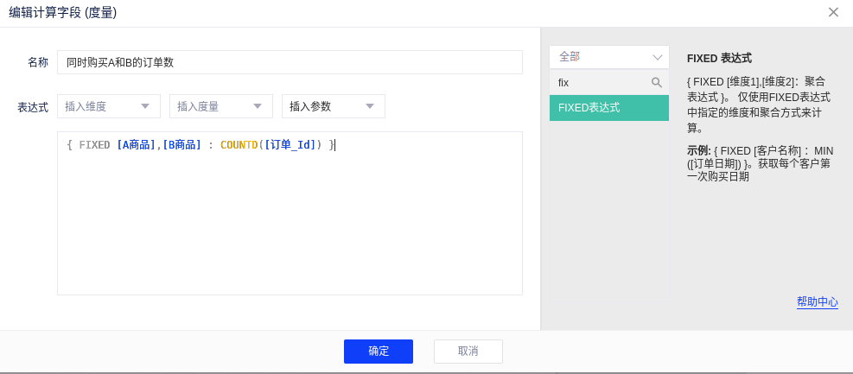Click the [B商品] token in the expression
The image size is (853, 374).
(181, 145)
